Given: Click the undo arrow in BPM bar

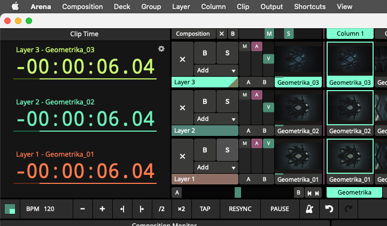Looking at the screenshot, I should pos(329,209).
